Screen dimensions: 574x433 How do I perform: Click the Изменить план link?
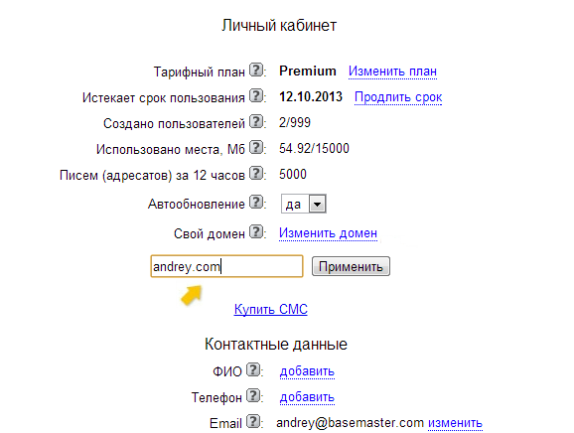tap(392, 71)
